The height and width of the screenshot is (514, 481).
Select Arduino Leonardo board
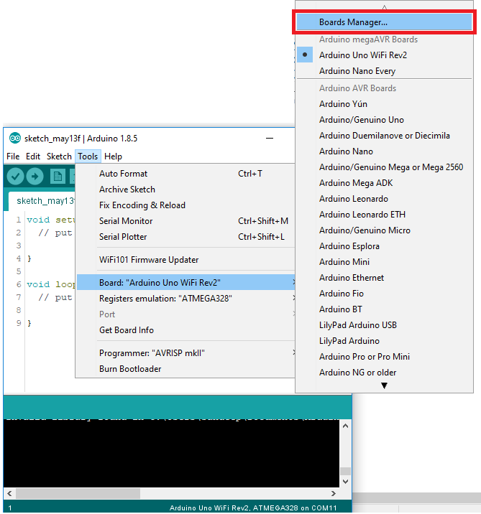(x=384, y=199)
